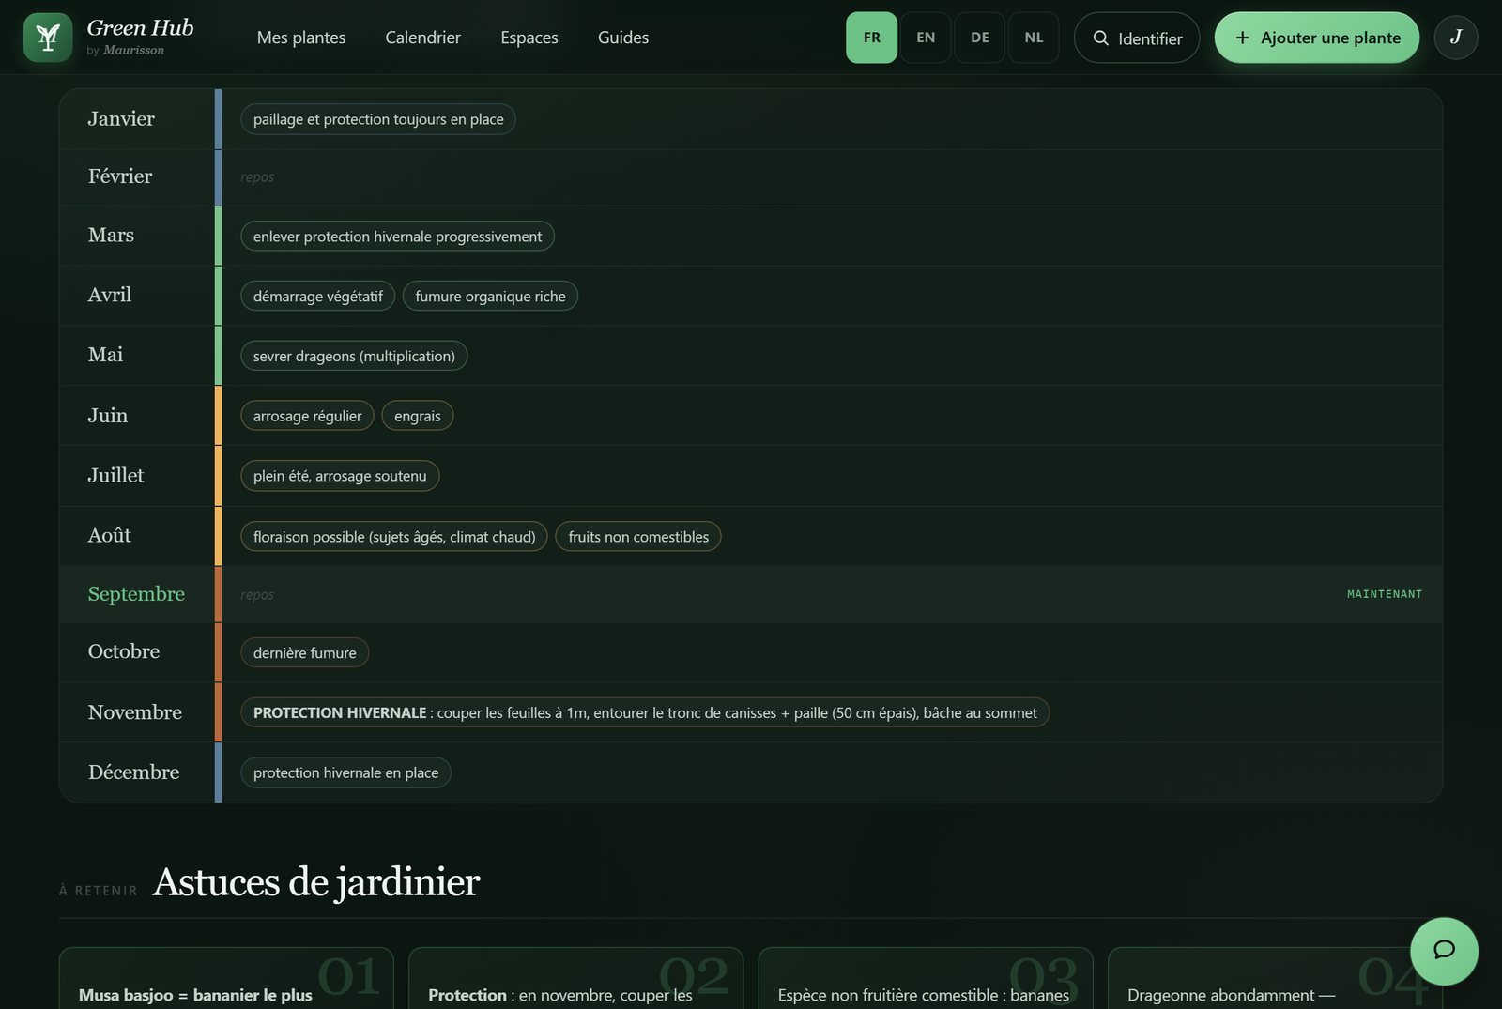
Task: Select the Octobre month label
Action: tap(124, 651)
